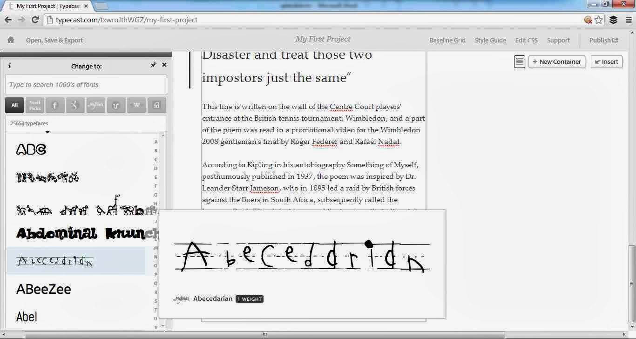Jump to letter M in font index
The height and width of the screenshot is (339, 636).
[x=156, y=248]
